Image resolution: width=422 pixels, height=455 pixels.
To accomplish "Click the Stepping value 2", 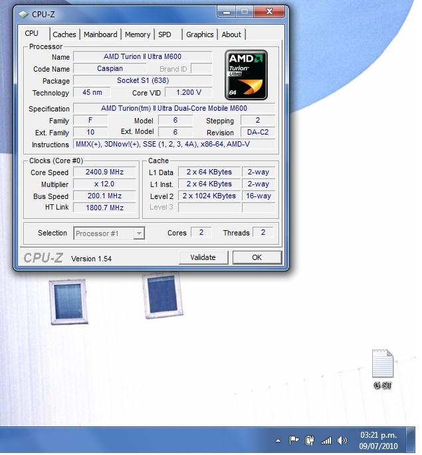I will [258, 120].
